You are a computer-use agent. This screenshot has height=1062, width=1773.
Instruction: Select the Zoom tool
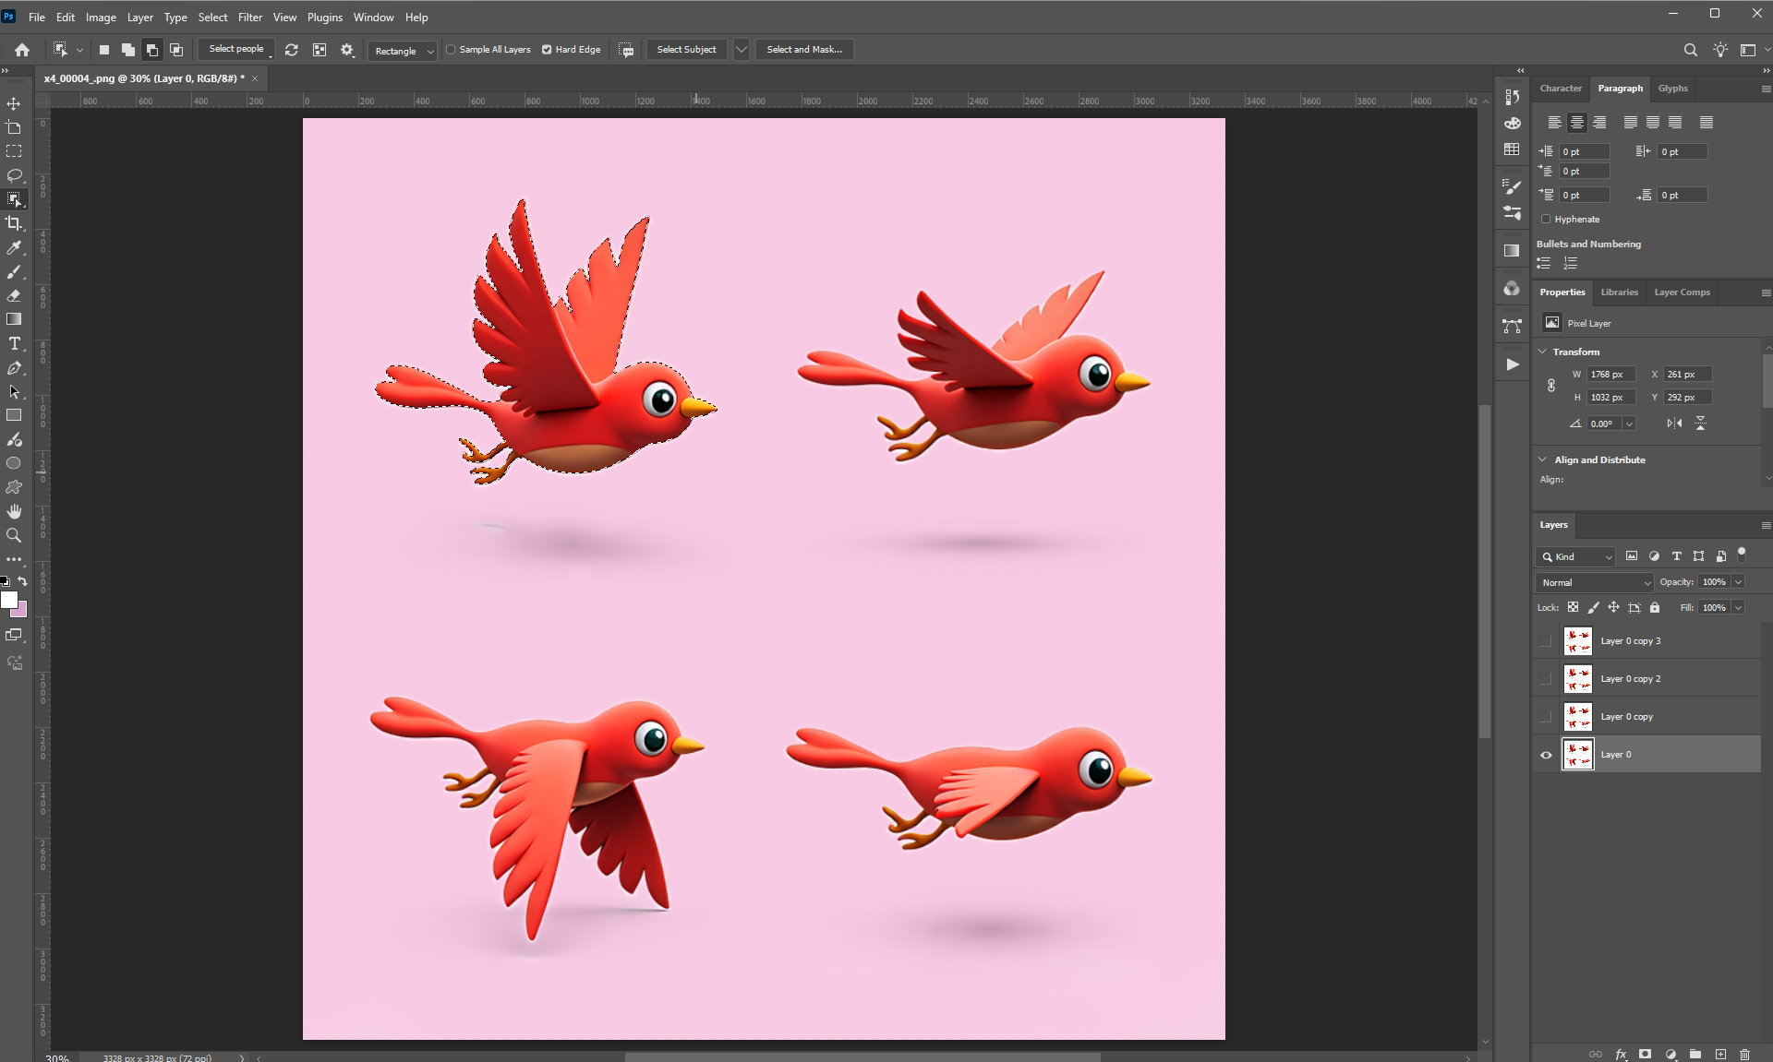tap(14, 535)
